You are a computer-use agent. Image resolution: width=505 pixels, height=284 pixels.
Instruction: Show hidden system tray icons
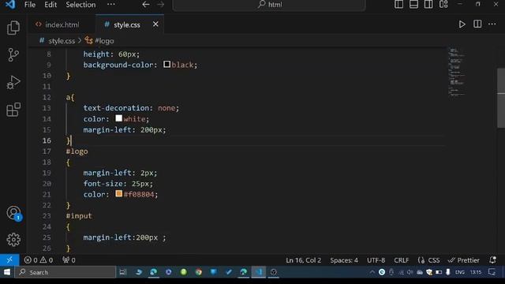[372, 272]
